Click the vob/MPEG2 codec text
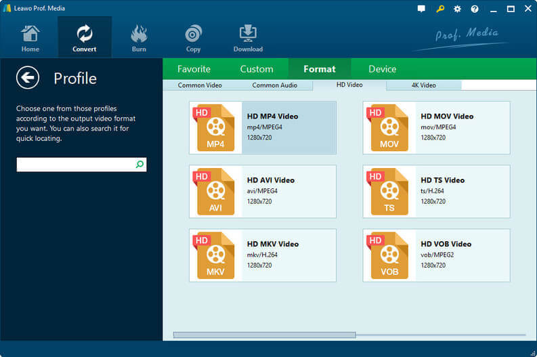 437,255
